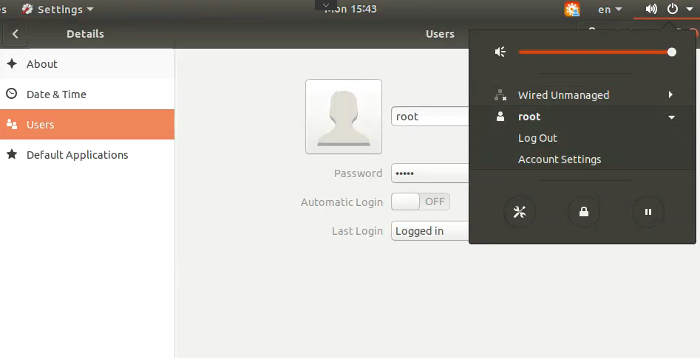This screenshot has width=700, height=358.
Task: Open the Settings app menu in top bar
Action: point(58,9)
